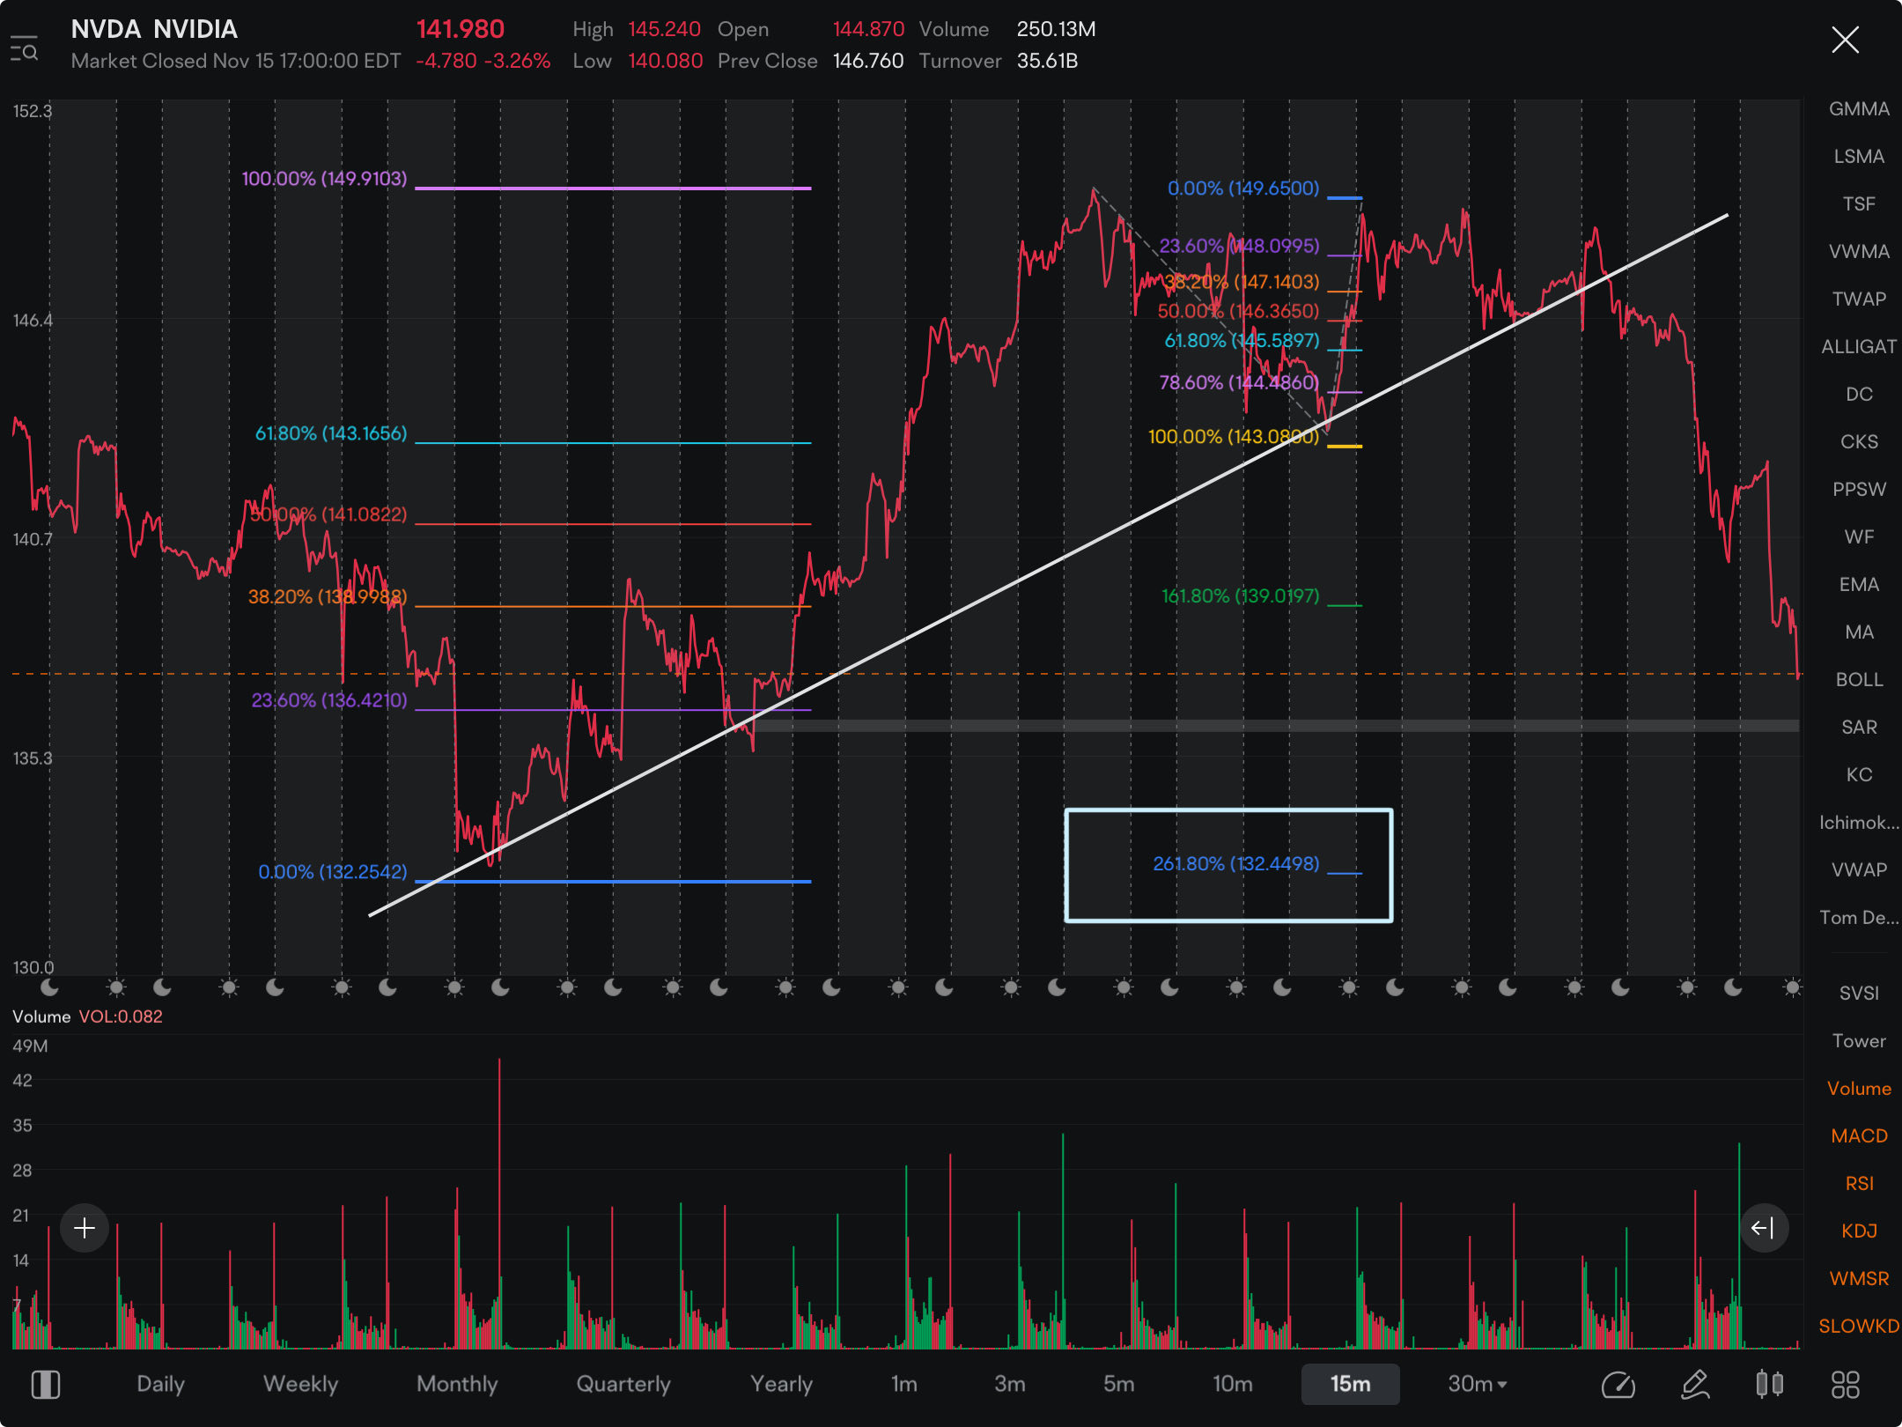Switch to Quarterly timeframe
Image resolution: width=1902 pixels, height=1427 pixels.
[x=623, y=1384]
